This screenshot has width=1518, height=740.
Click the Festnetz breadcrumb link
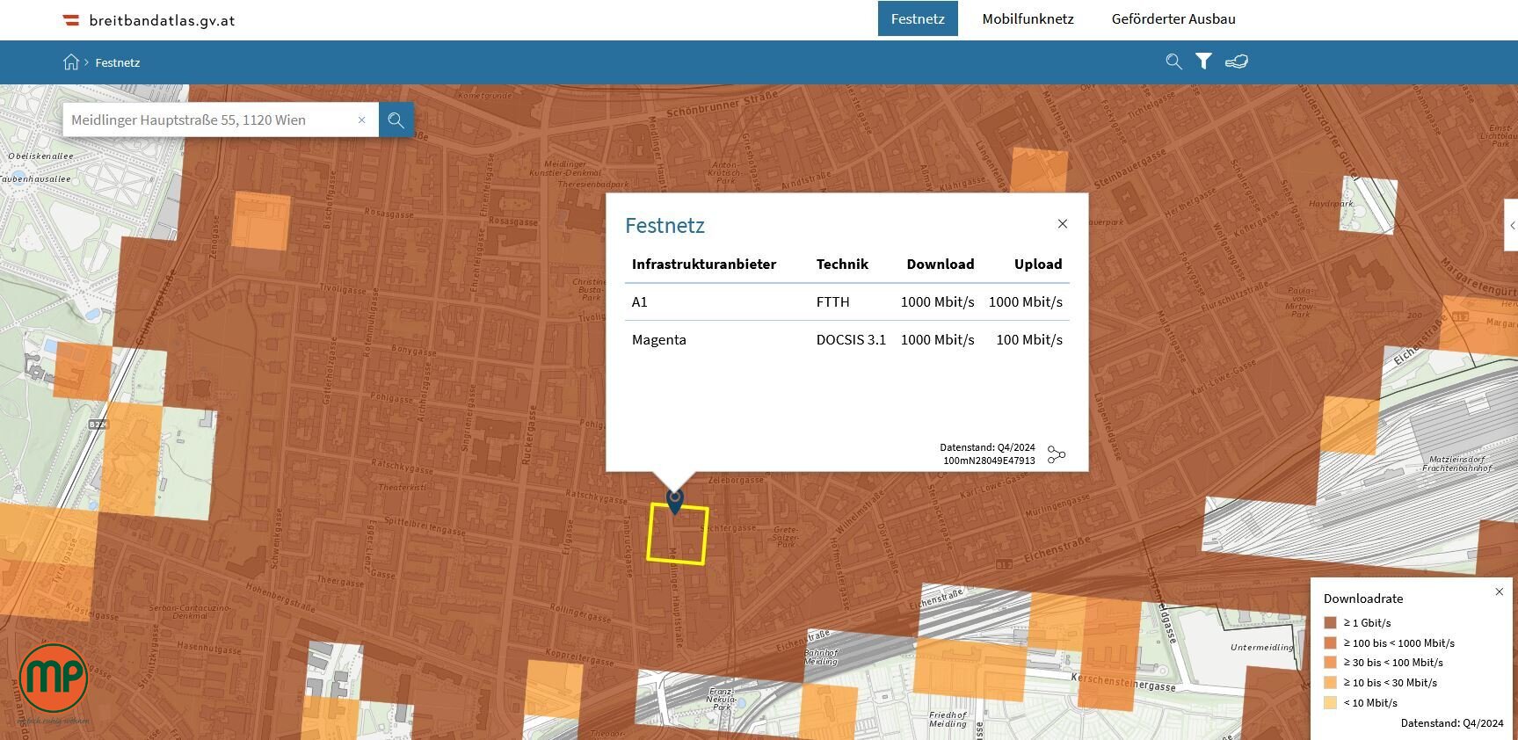pyautogui.click(x=118, y=62)
